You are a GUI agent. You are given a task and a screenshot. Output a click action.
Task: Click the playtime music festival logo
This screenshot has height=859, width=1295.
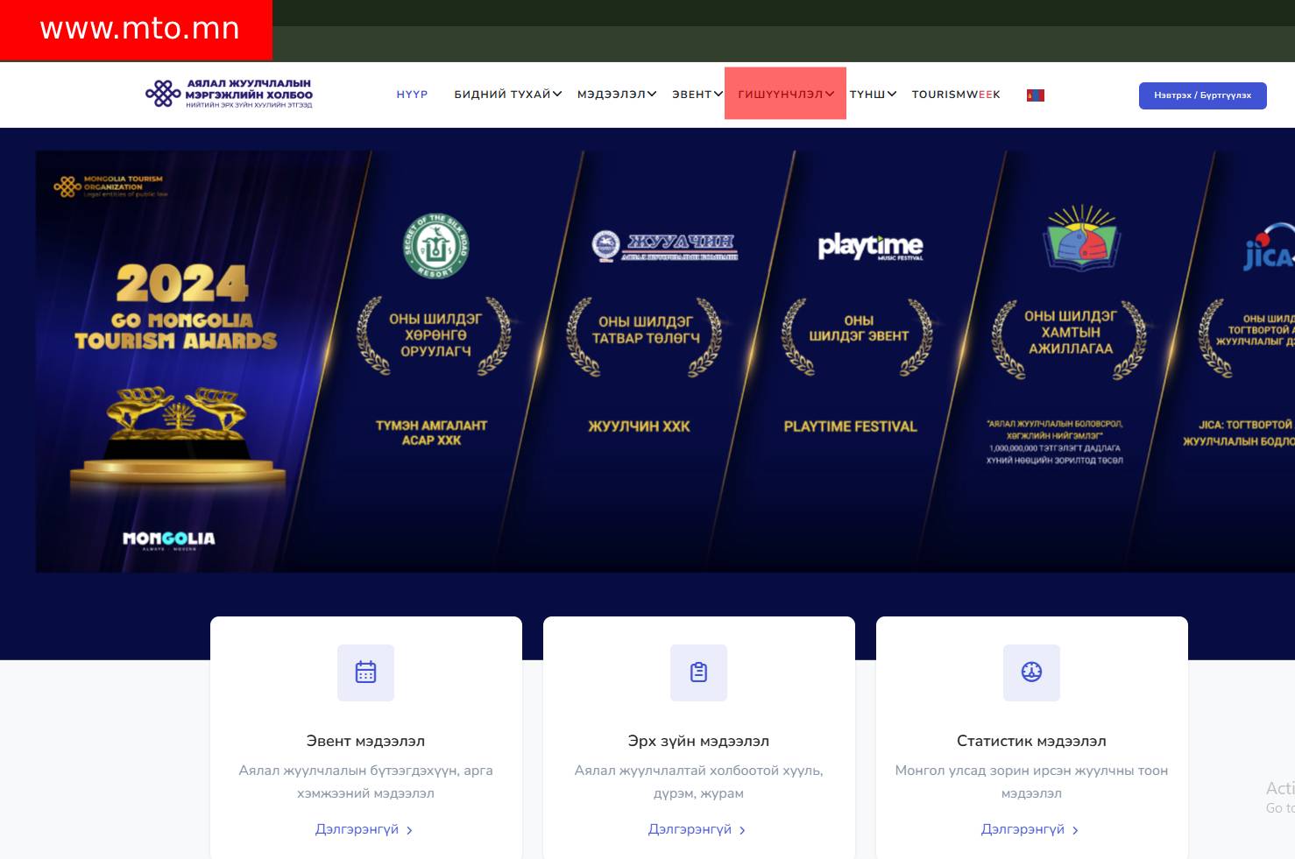[870, 247]
